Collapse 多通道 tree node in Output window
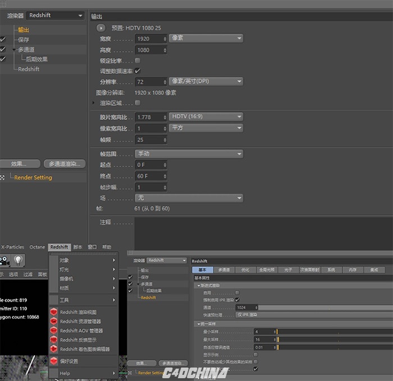The image size is (393, 381). click(x=14, y=49)
